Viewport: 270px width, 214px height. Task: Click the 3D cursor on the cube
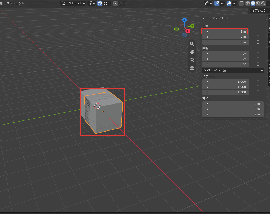[97, 106]
